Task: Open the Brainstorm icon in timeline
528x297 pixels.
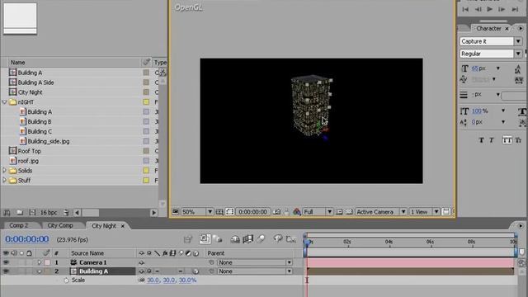Action: click(277, 239)
